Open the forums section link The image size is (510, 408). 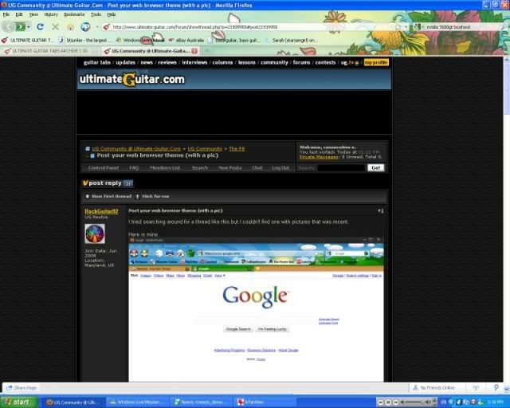pyautogui.click(x=301, y=62)
